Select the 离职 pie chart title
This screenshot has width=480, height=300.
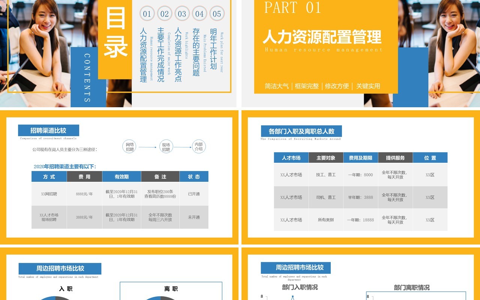(x=171, y=289)
